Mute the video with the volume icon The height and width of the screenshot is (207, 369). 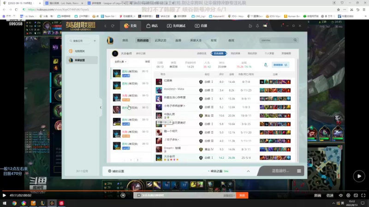tap(341, 195)
